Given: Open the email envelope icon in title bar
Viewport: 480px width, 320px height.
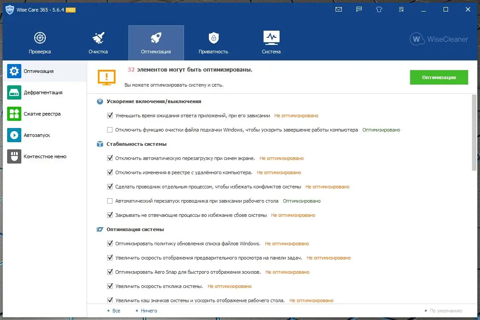Looking at the screenshot, I should click(x=339, y=9).
